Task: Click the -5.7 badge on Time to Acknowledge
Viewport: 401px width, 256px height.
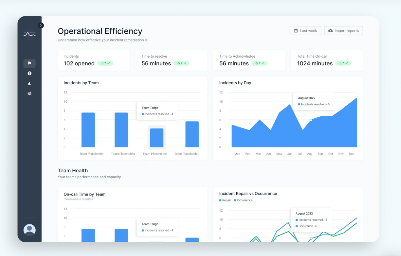Action: click(x=259, y=63)
